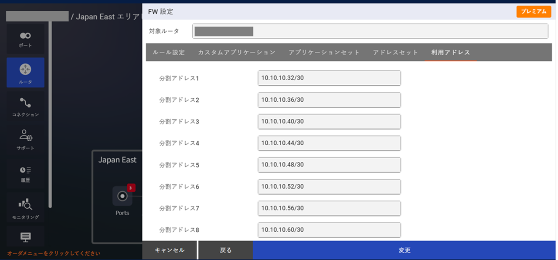Viewport: 558px width, 260px height.
Task: Click the sidebar vertical scrollbar
Action: (50, 114)
